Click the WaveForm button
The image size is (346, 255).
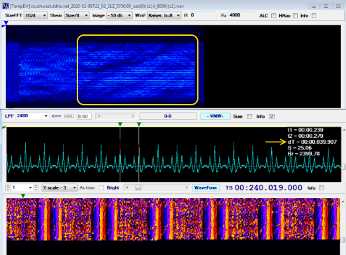pos(206,188)
